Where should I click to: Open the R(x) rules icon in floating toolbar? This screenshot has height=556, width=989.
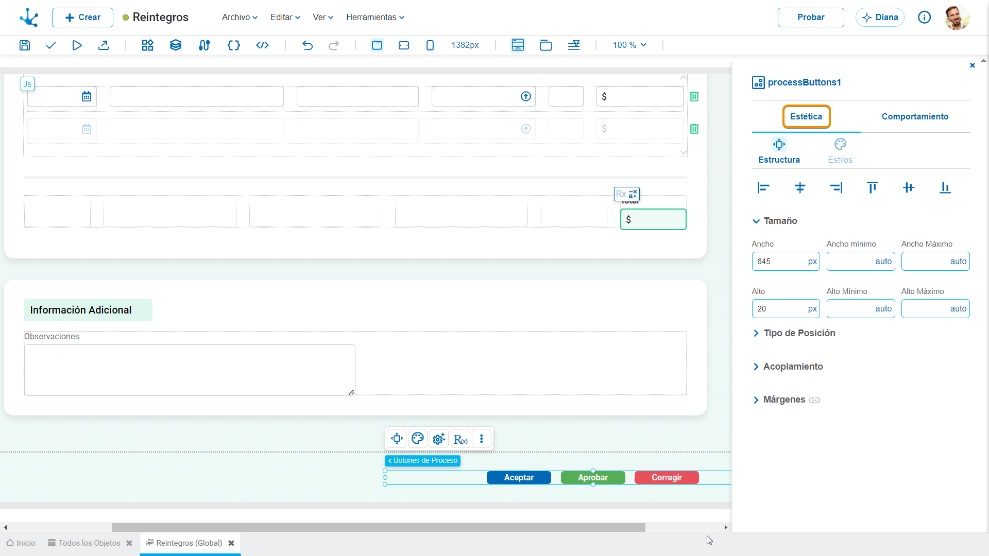pyautogui.click(x=461, y=439)
